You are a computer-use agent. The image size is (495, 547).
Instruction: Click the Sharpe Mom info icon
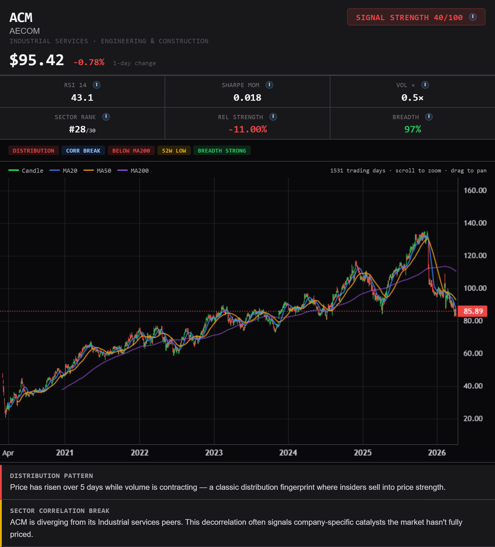269,85
